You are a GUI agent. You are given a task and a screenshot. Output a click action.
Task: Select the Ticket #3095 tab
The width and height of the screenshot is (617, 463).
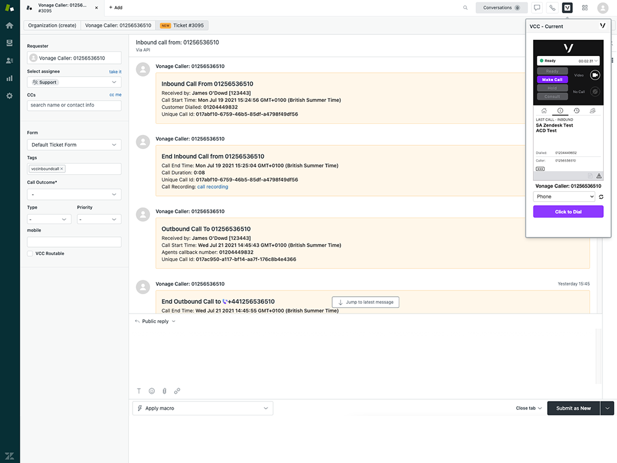pyautogui.click(x=182, y=25)
